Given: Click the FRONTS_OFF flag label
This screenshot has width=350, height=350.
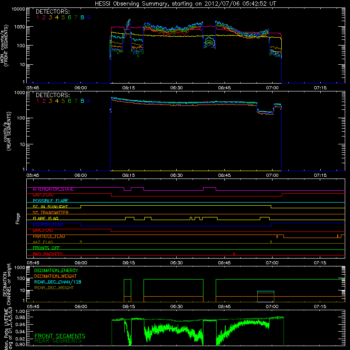Looking at the screenshot, I should (46, 248).
